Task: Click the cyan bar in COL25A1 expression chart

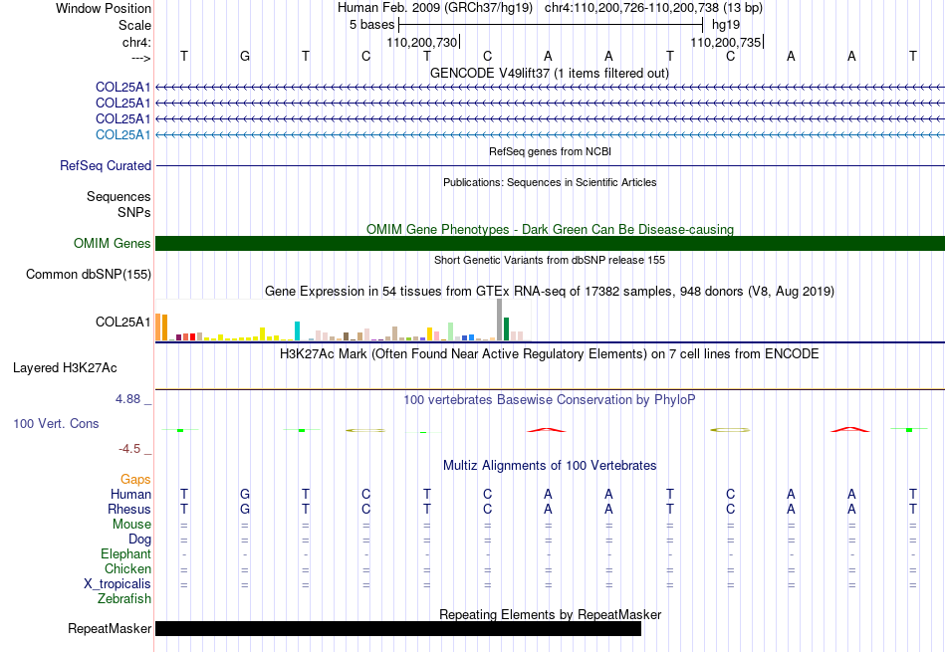Action: pyautogui.click(x=297, y=331)
